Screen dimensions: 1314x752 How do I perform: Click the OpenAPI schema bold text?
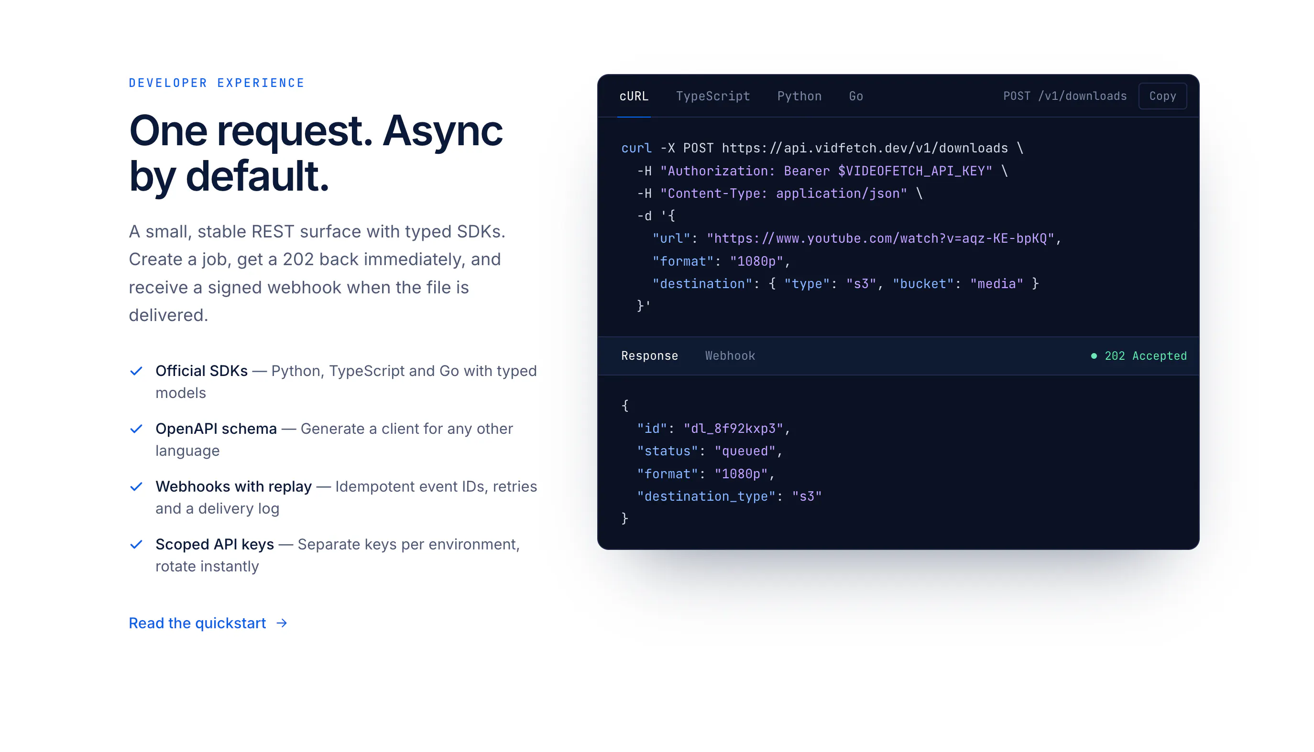216,429
